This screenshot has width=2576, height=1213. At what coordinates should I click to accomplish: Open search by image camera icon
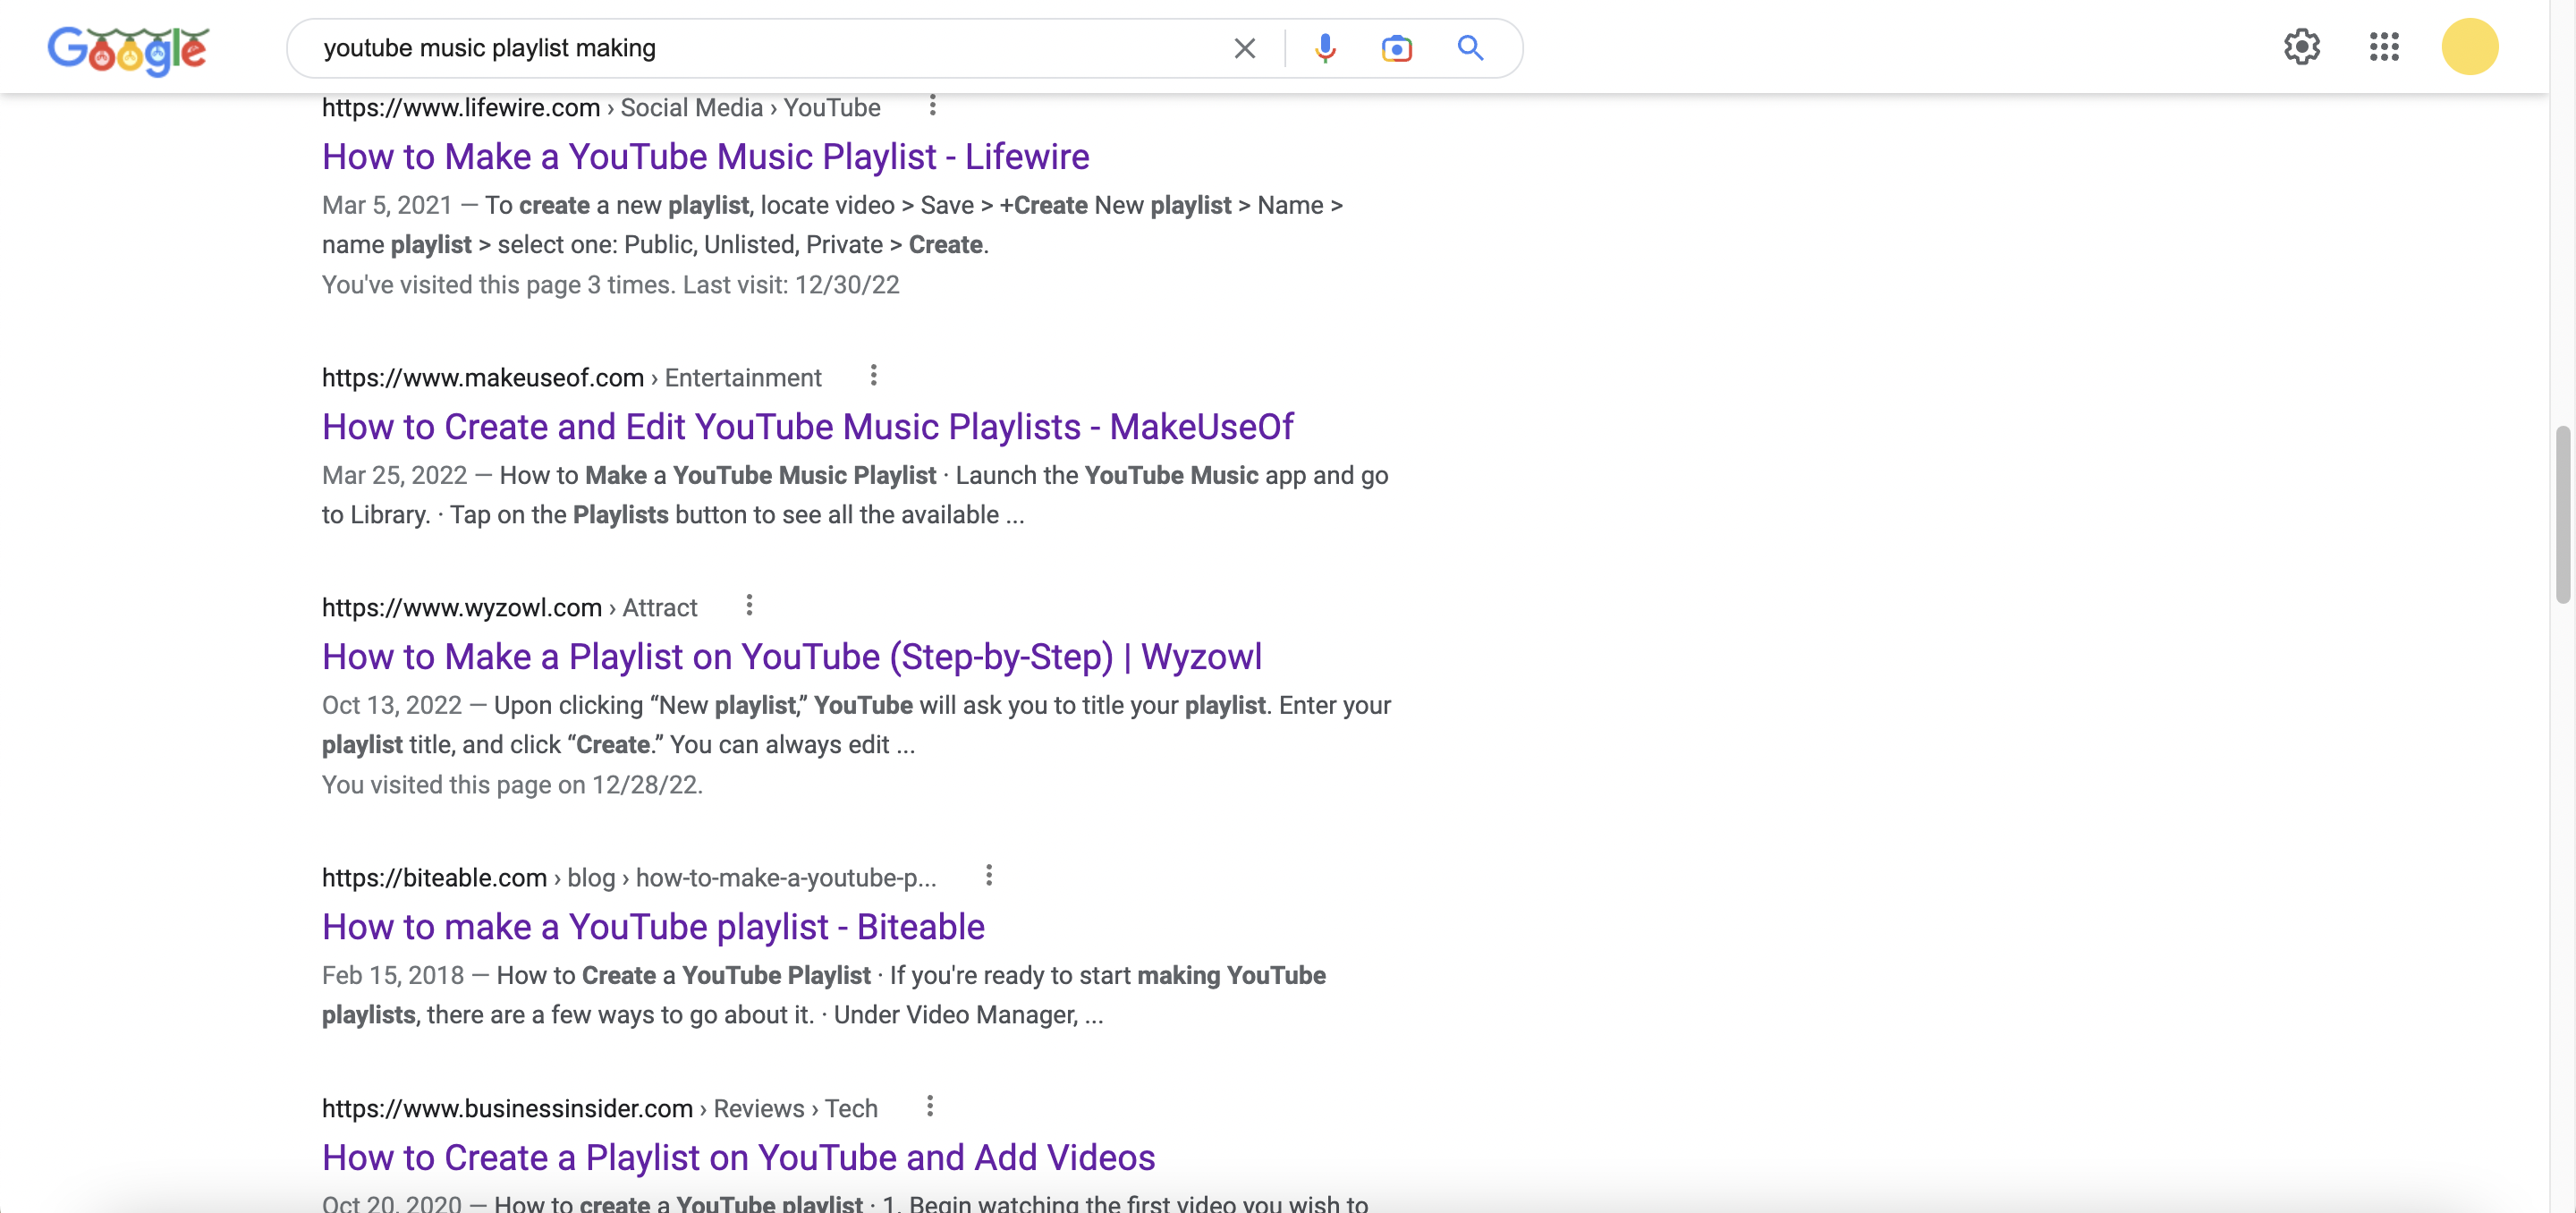pyautogui.click(x=1396, y=48)
